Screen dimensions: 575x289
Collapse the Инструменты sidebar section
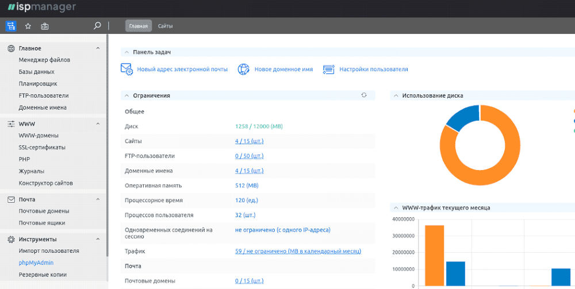(x=98, y=239)
